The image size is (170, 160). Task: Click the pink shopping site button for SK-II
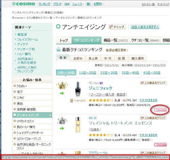pos(160,145)
